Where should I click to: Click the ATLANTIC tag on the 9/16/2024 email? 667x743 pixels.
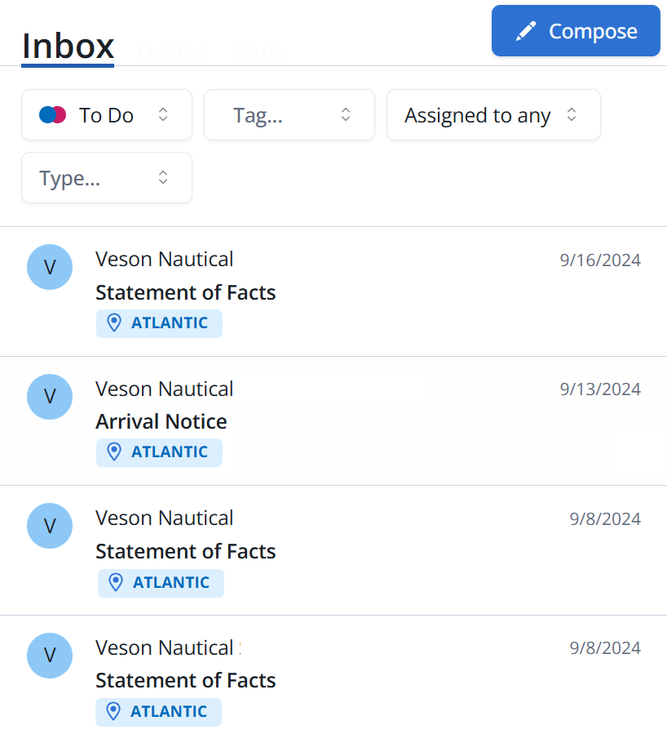(159, 323)
